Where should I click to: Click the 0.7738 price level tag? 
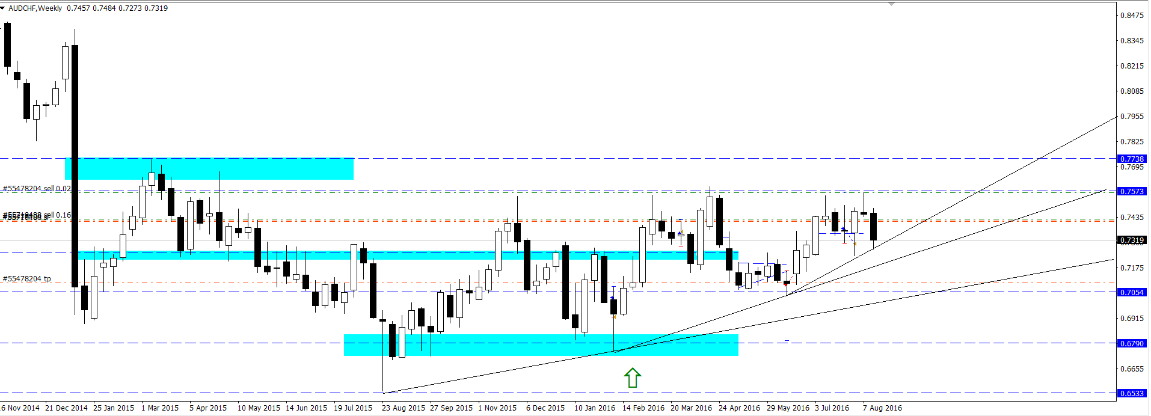pyautogui.click(x=1131, y=159)
